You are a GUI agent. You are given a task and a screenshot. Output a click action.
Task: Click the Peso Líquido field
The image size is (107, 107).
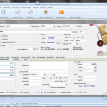(90, 80)
